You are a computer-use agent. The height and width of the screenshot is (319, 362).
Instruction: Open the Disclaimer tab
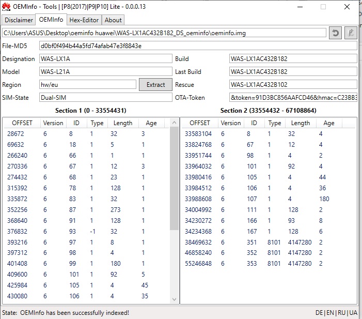tap(19, 20)
